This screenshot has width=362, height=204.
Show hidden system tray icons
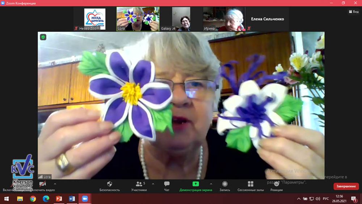(299, 199)
